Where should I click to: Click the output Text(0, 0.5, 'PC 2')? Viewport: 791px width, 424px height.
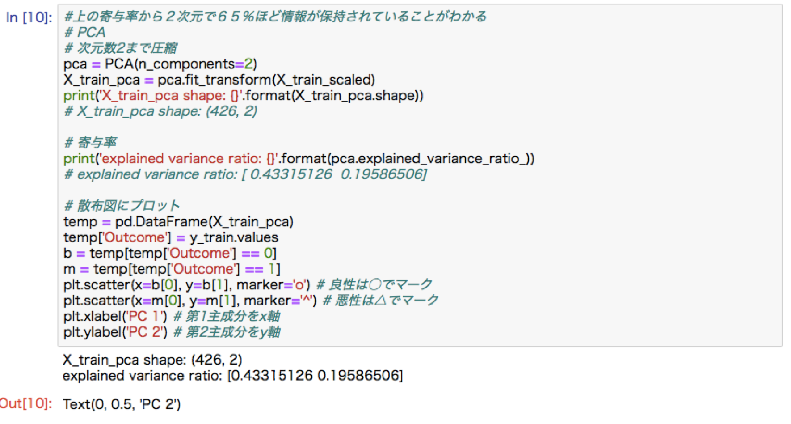pos(122,404)
